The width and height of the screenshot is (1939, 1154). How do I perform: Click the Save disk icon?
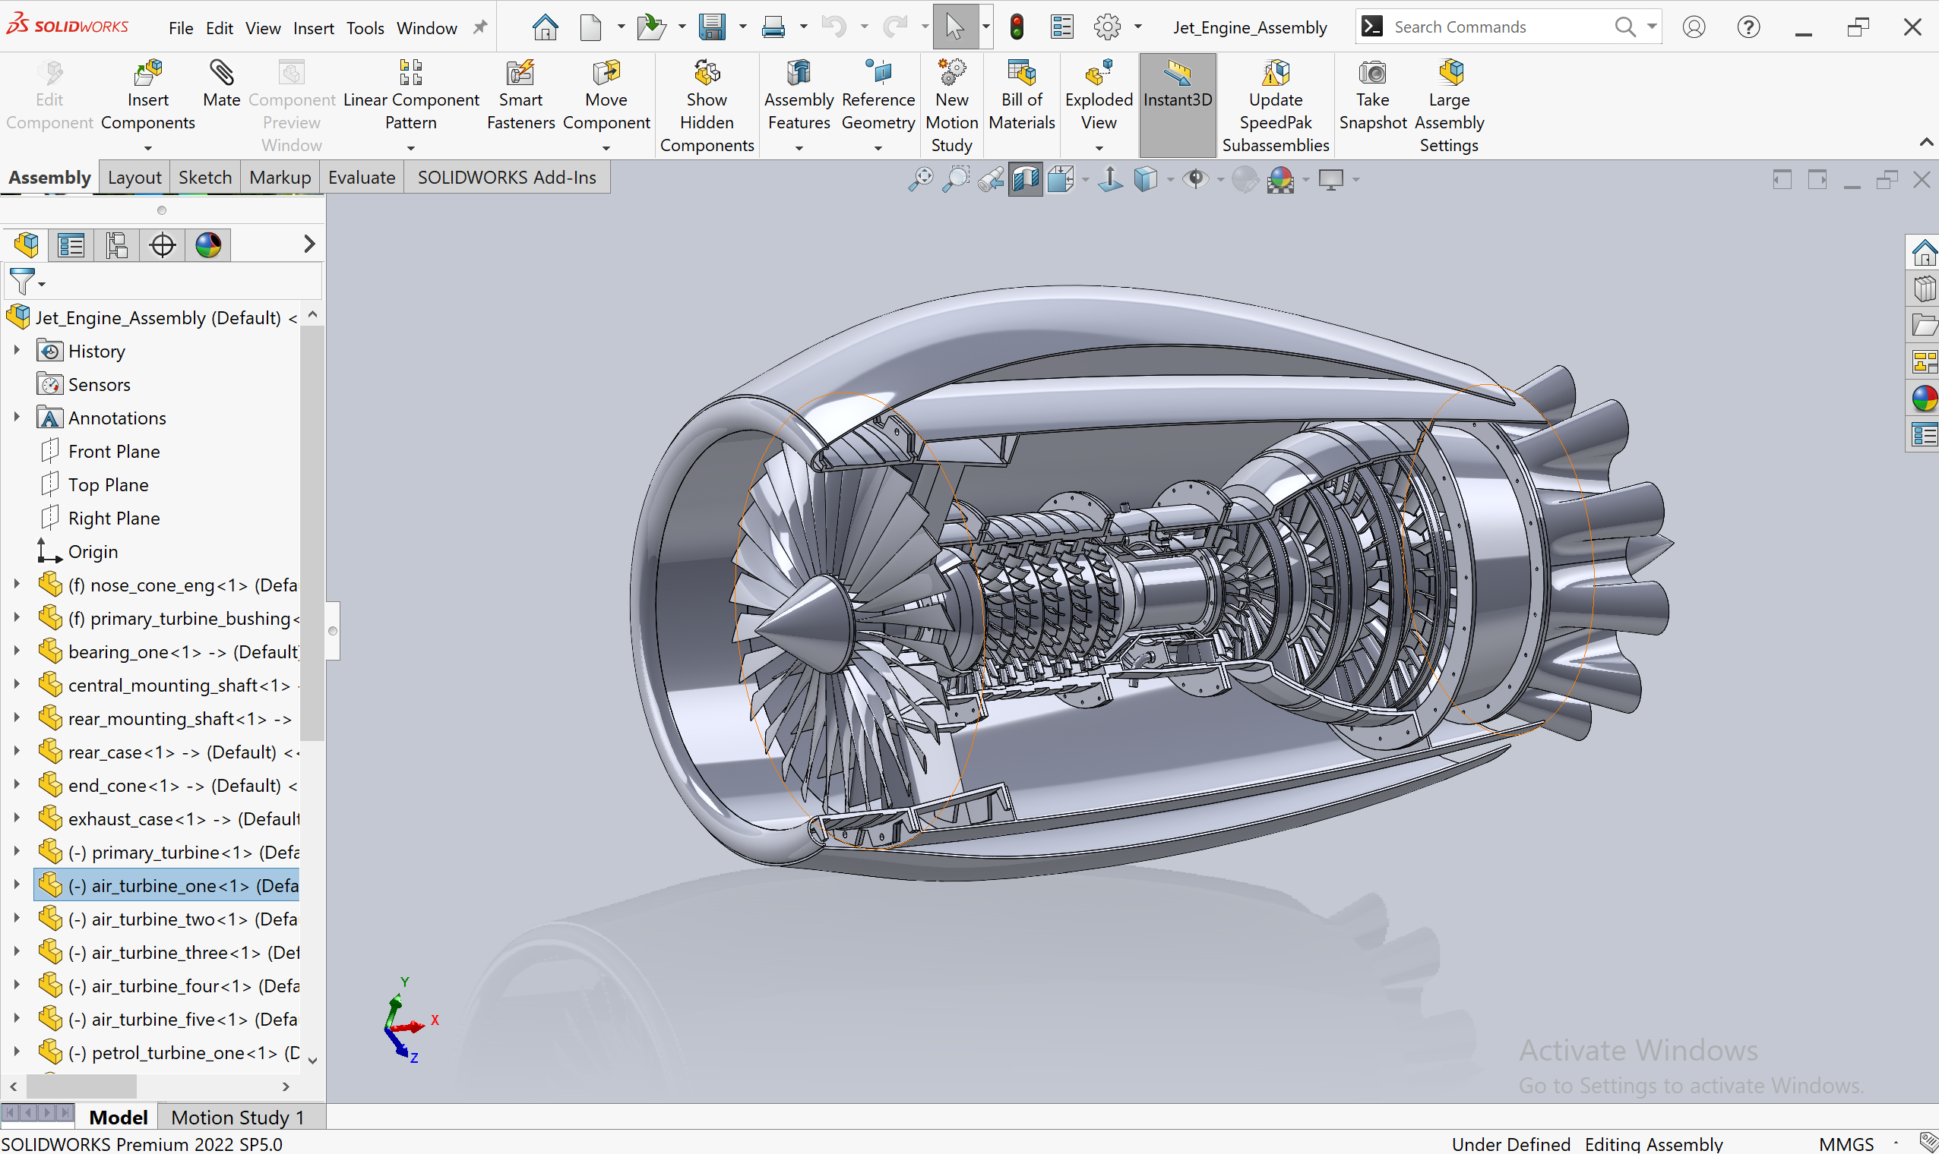pos(712,27)
